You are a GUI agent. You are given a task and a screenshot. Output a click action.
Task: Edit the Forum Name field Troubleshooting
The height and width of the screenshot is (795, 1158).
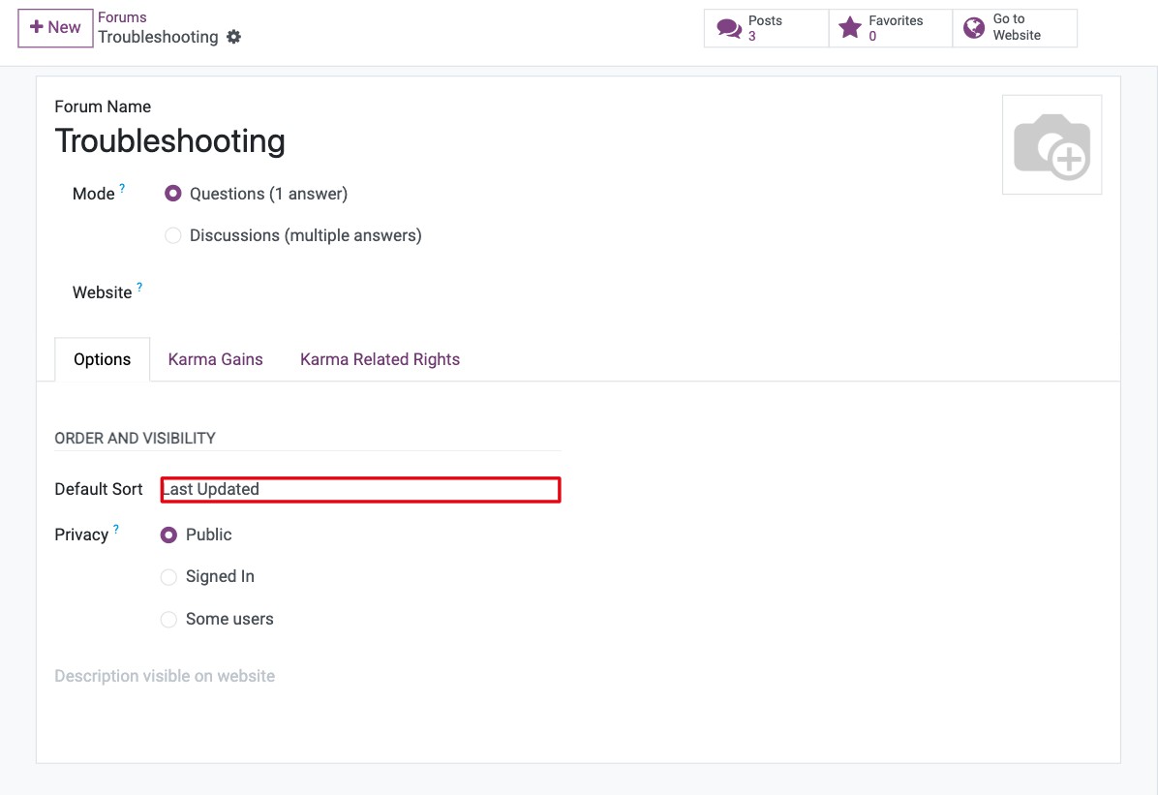point(169,141)
